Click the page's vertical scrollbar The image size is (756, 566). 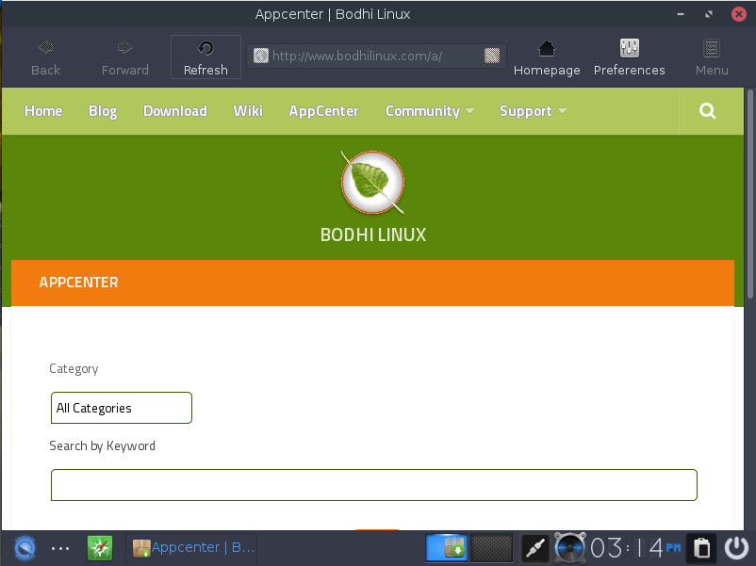[749, 193]
